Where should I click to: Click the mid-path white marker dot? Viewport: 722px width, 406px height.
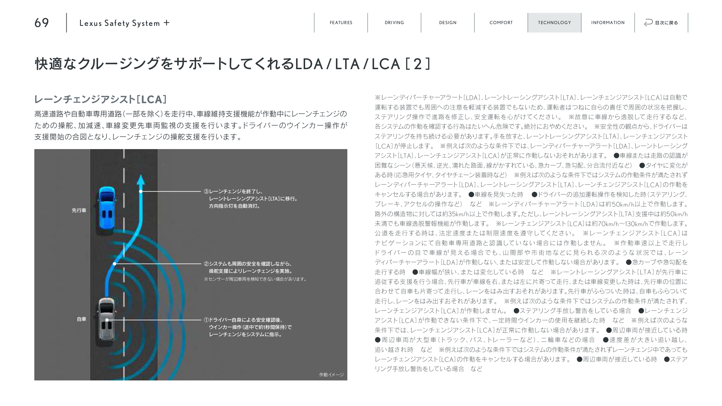pos(115,264)
